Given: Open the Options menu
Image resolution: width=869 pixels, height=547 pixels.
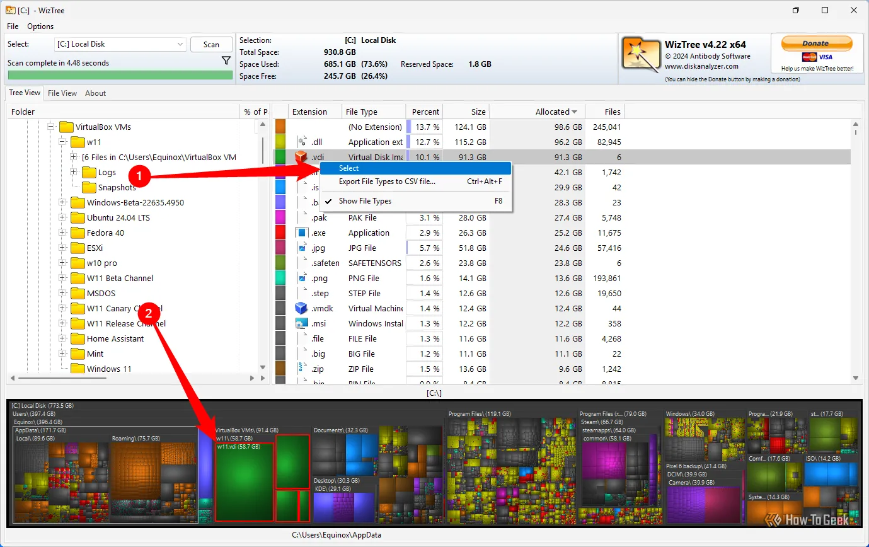Looking at the screenshot, I should pos(40,26).
